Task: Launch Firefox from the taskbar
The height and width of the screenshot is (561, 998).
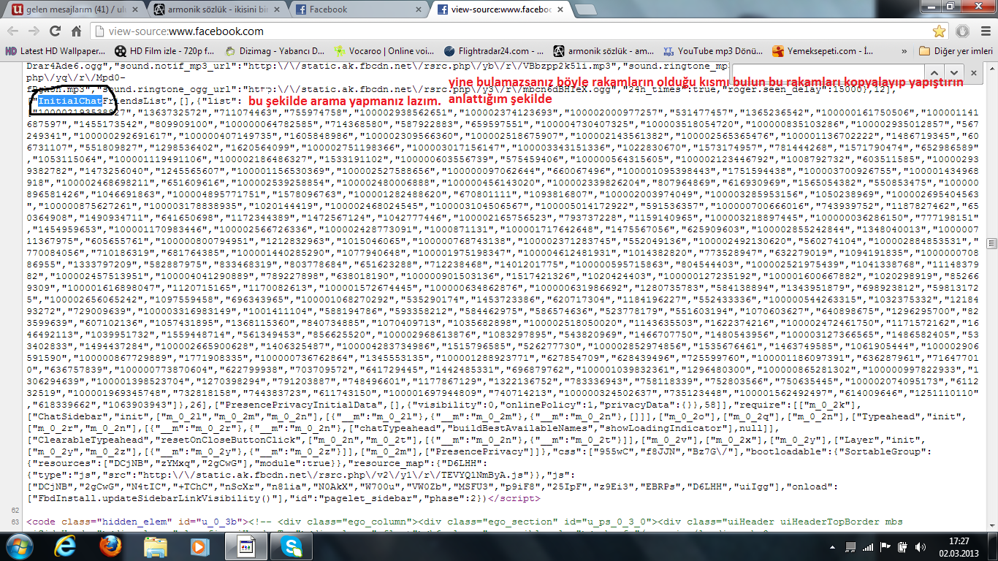Action: coord(111,546)
